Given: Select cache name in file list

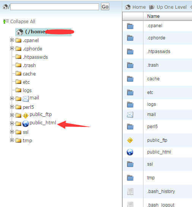Looking at the screenshot, I should coord(153,79).
